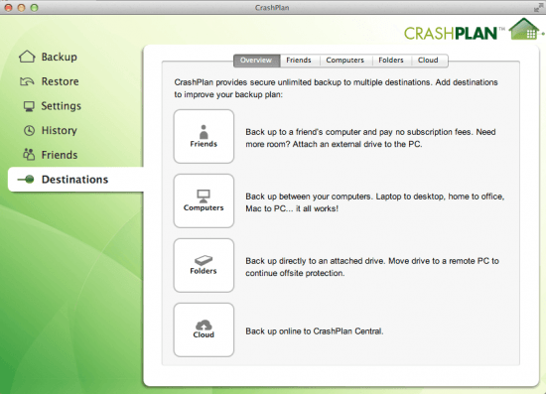Click the large Friends destination button
This screenshot has height=394, width=546.
tap(204, 136)
